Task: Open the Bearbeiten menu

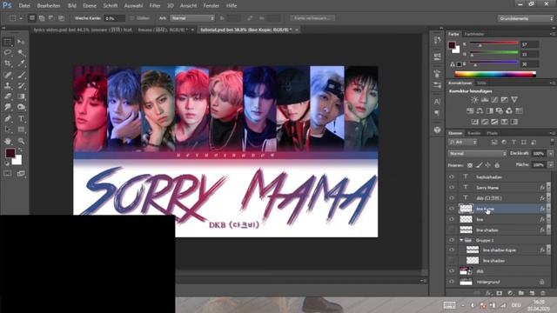Action: tap(49, 6)
